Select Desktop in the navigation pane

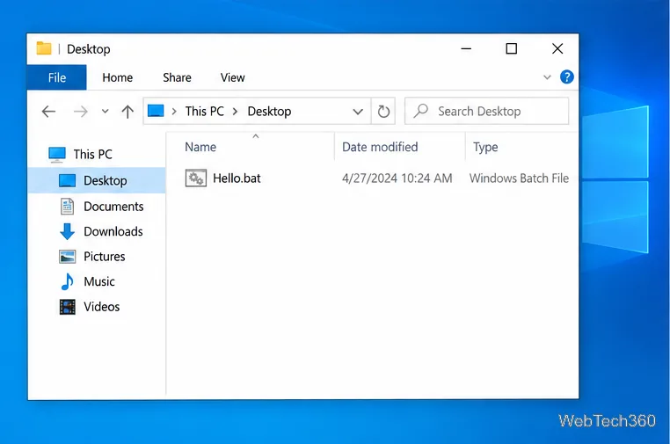97,180
